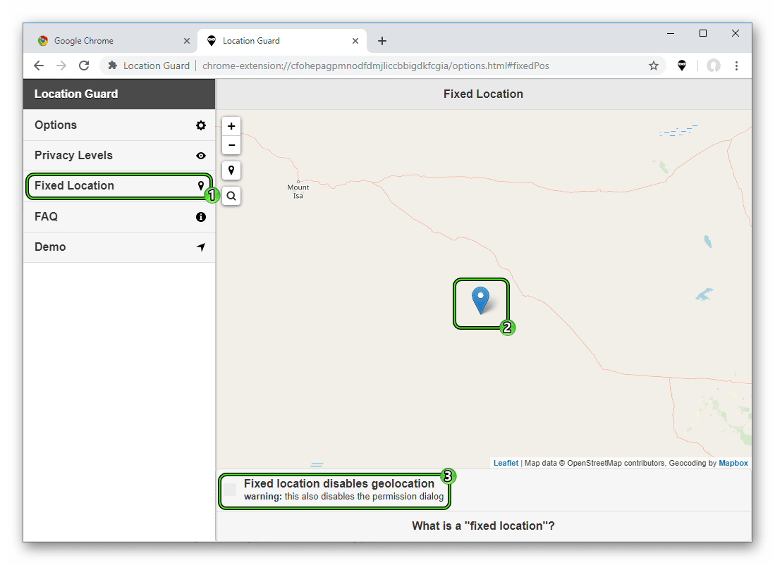
Task: Open Chrome's three-dot menu
Action: click(736, 66)
